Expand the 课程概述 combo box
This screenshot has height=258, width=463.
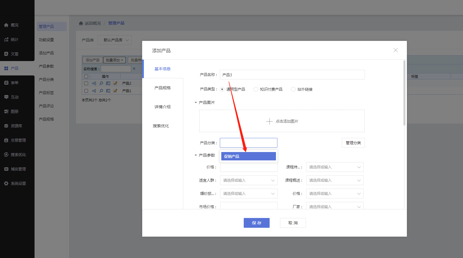click(335, 180)
